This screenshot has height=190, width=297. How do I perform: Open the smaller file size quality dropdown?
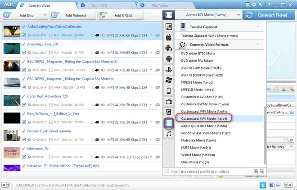tap(291, 147)
